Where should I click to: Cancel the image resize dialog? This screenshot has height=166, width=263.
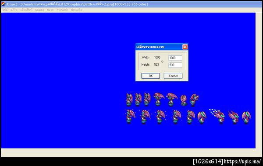point(173,76)
